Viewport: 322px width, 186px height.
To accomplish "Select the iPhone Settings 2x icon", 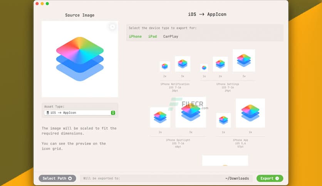I will 220,64.
